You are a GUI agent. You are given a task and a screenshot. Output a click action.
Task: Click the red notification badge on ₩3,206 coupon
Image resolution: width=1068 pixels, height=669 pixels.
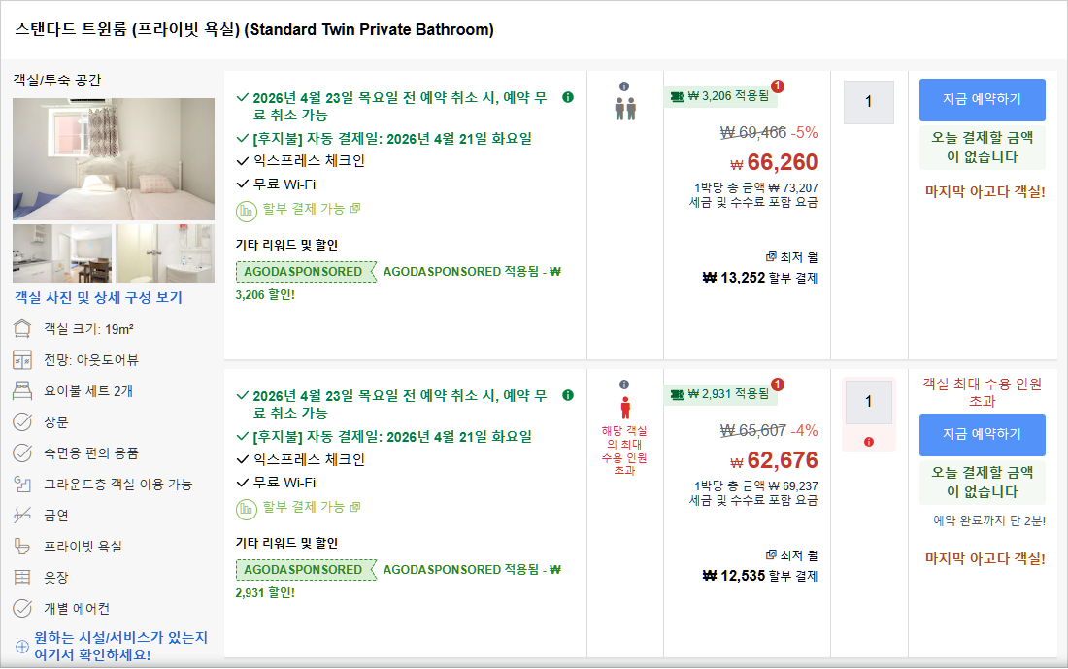[x=777, y=86]
